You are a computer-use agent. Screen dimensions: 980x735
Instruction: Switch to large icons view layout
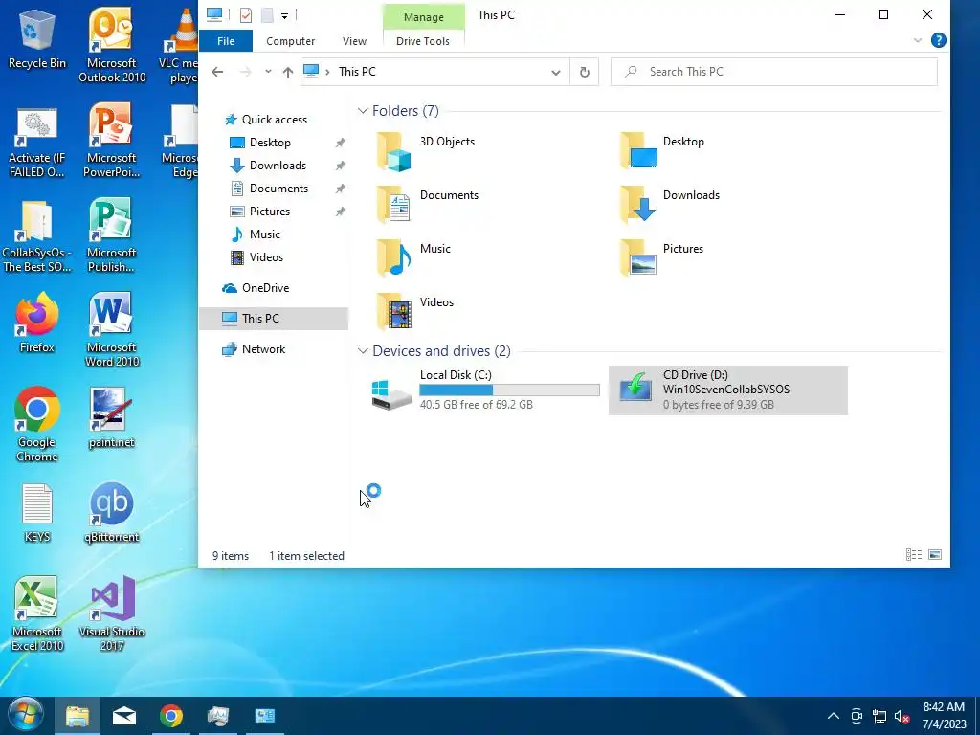(935, 555)
